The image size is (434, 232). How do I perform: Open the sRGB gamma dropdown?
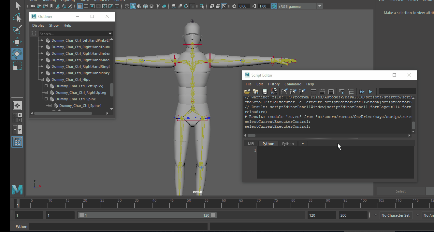click(319, 6)
